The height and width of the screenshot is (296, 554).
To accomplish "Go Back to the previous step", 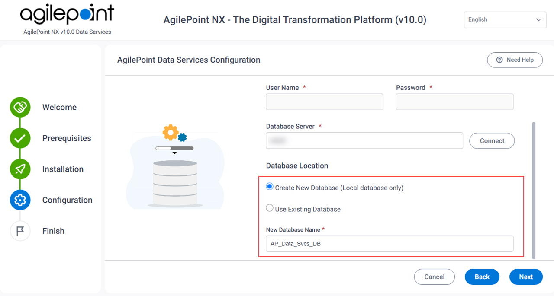I will click(x=482, y=277).
